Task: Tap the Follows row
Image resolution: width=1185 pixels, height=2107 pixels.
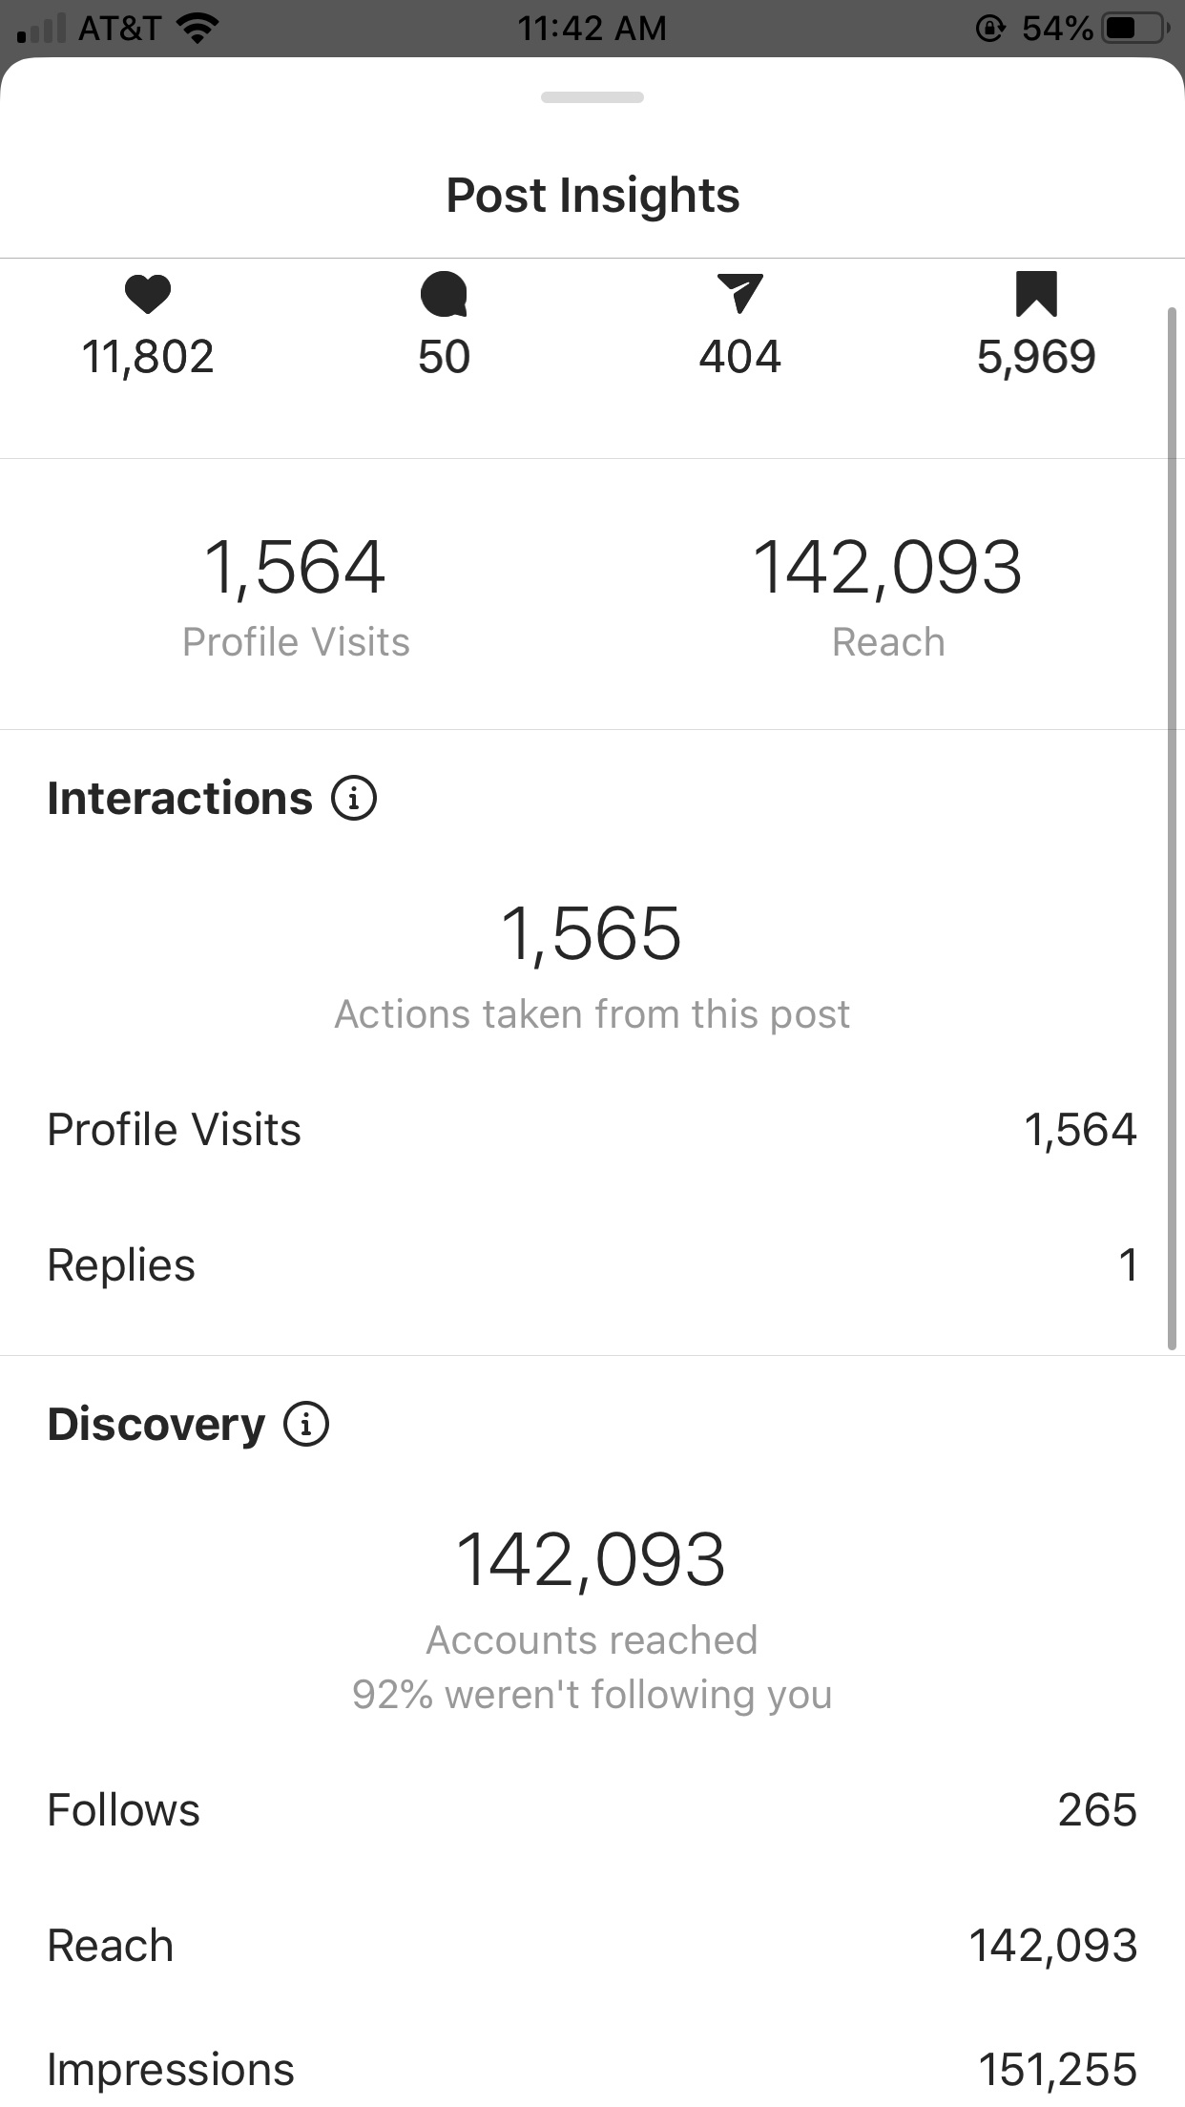Action: (x=592, y=1810)
